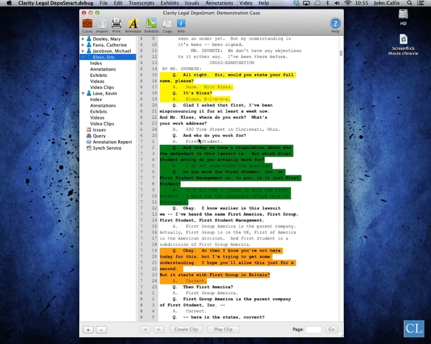This screenshot has width=431, height=344.
Task: Click the remove (-) button
Action: 101,330
